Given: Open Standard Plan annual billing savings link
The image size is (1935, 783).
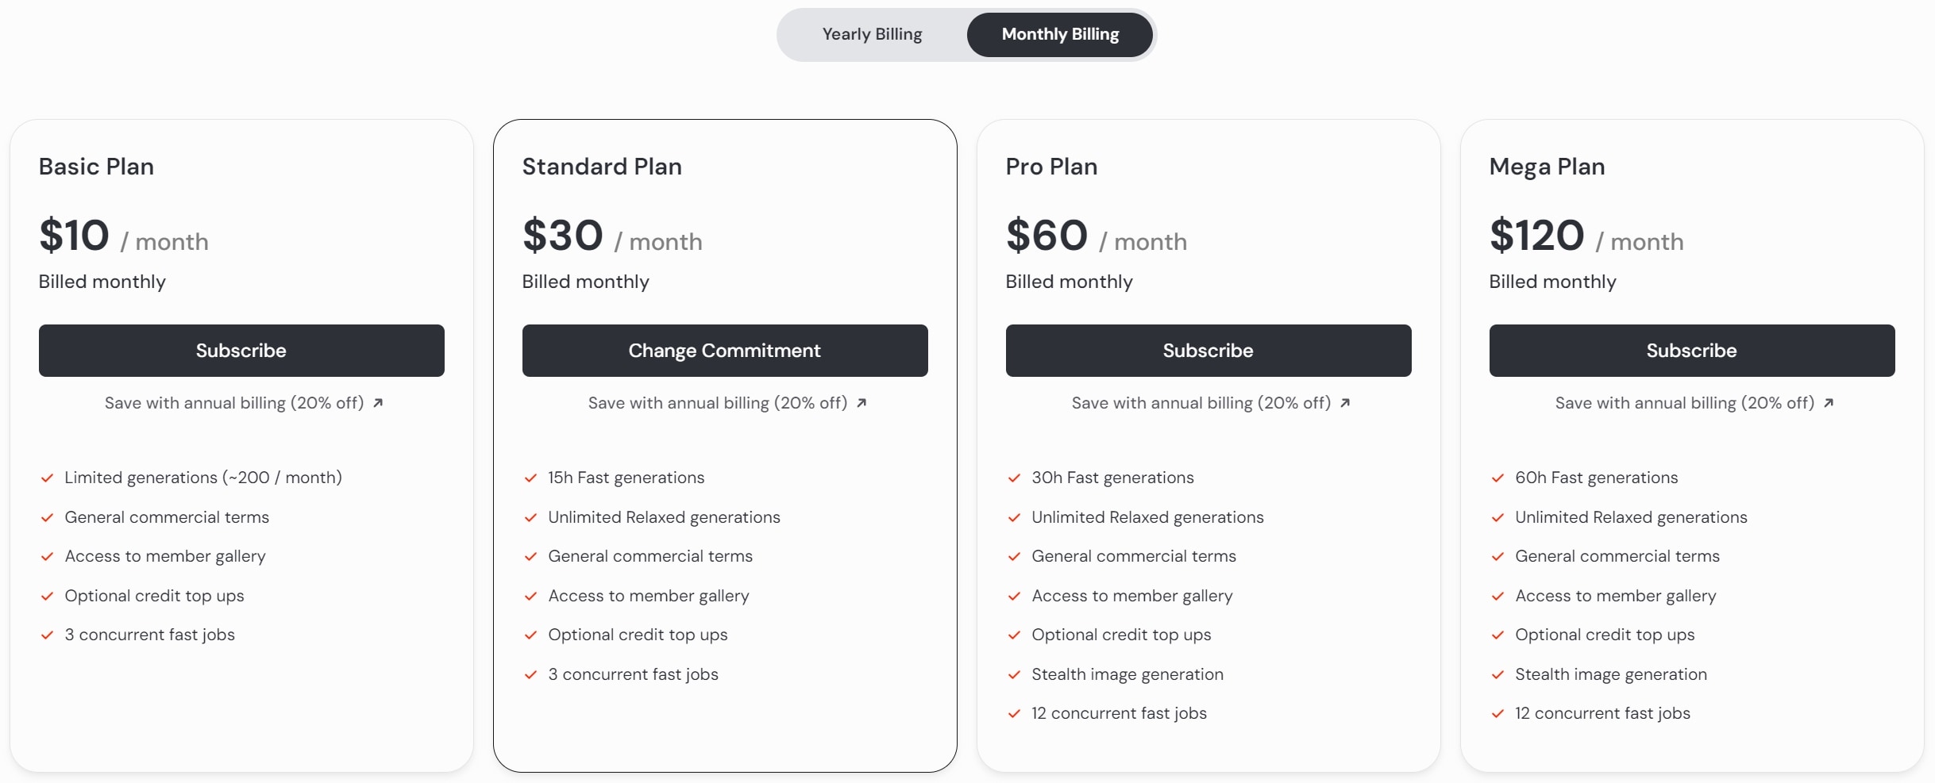Looking at the screenshot, I should [x=718, y=403].
